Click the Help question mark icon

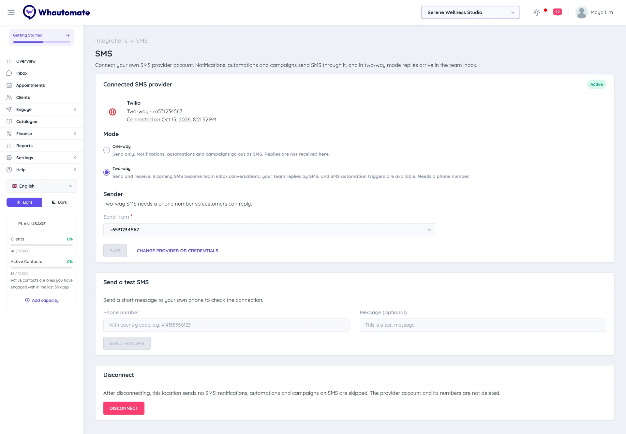coord(9,170)
